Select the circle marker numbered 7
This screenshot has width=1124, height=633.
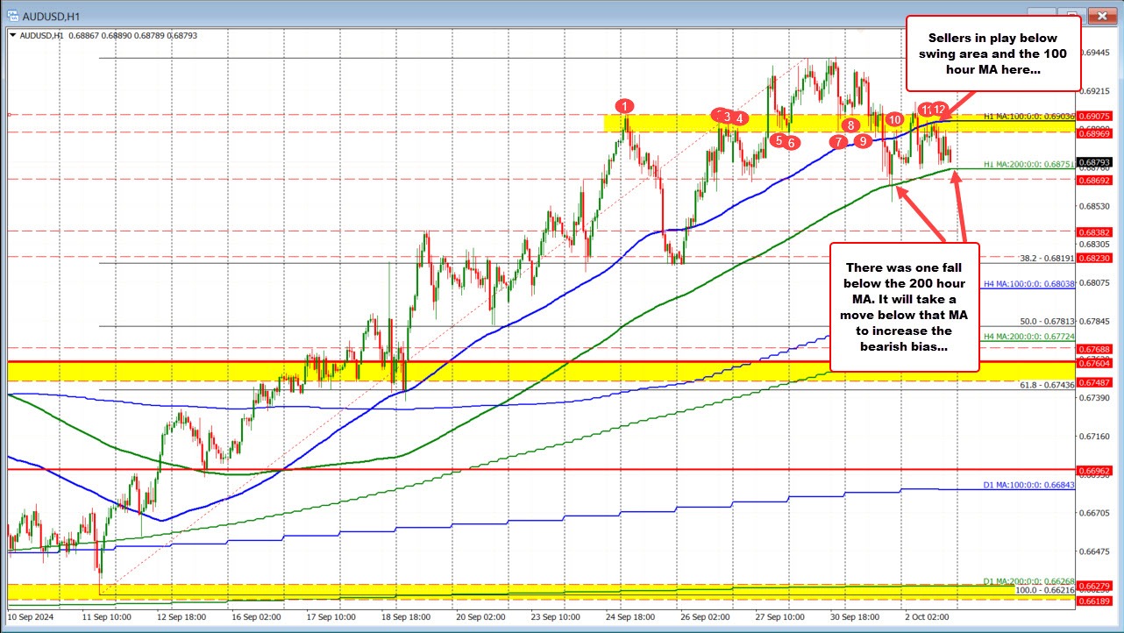point(838,141)
